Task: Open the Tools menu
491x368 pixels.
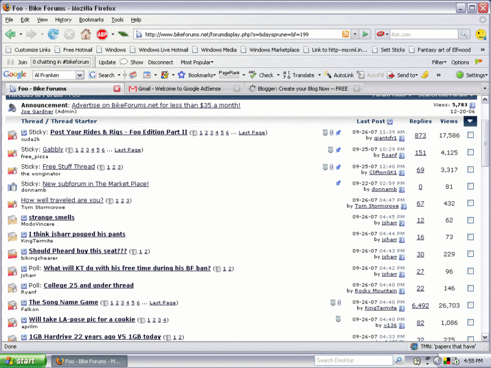Action: point(117,20)
